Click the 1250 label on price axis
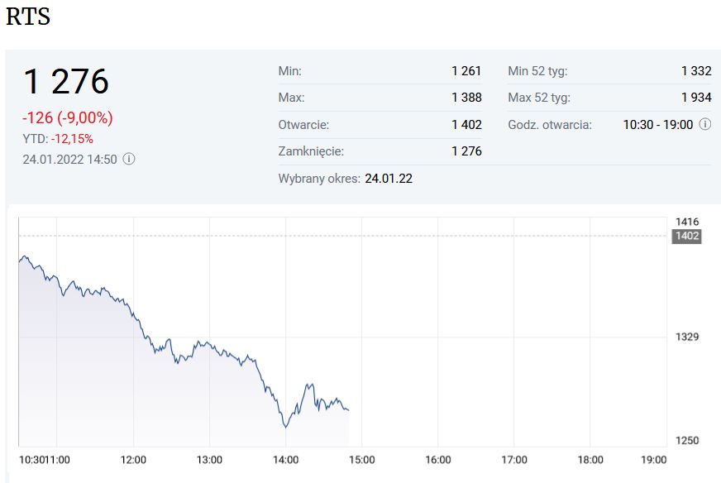This screenshot has width=721, height=483. (x=687, y=441)
